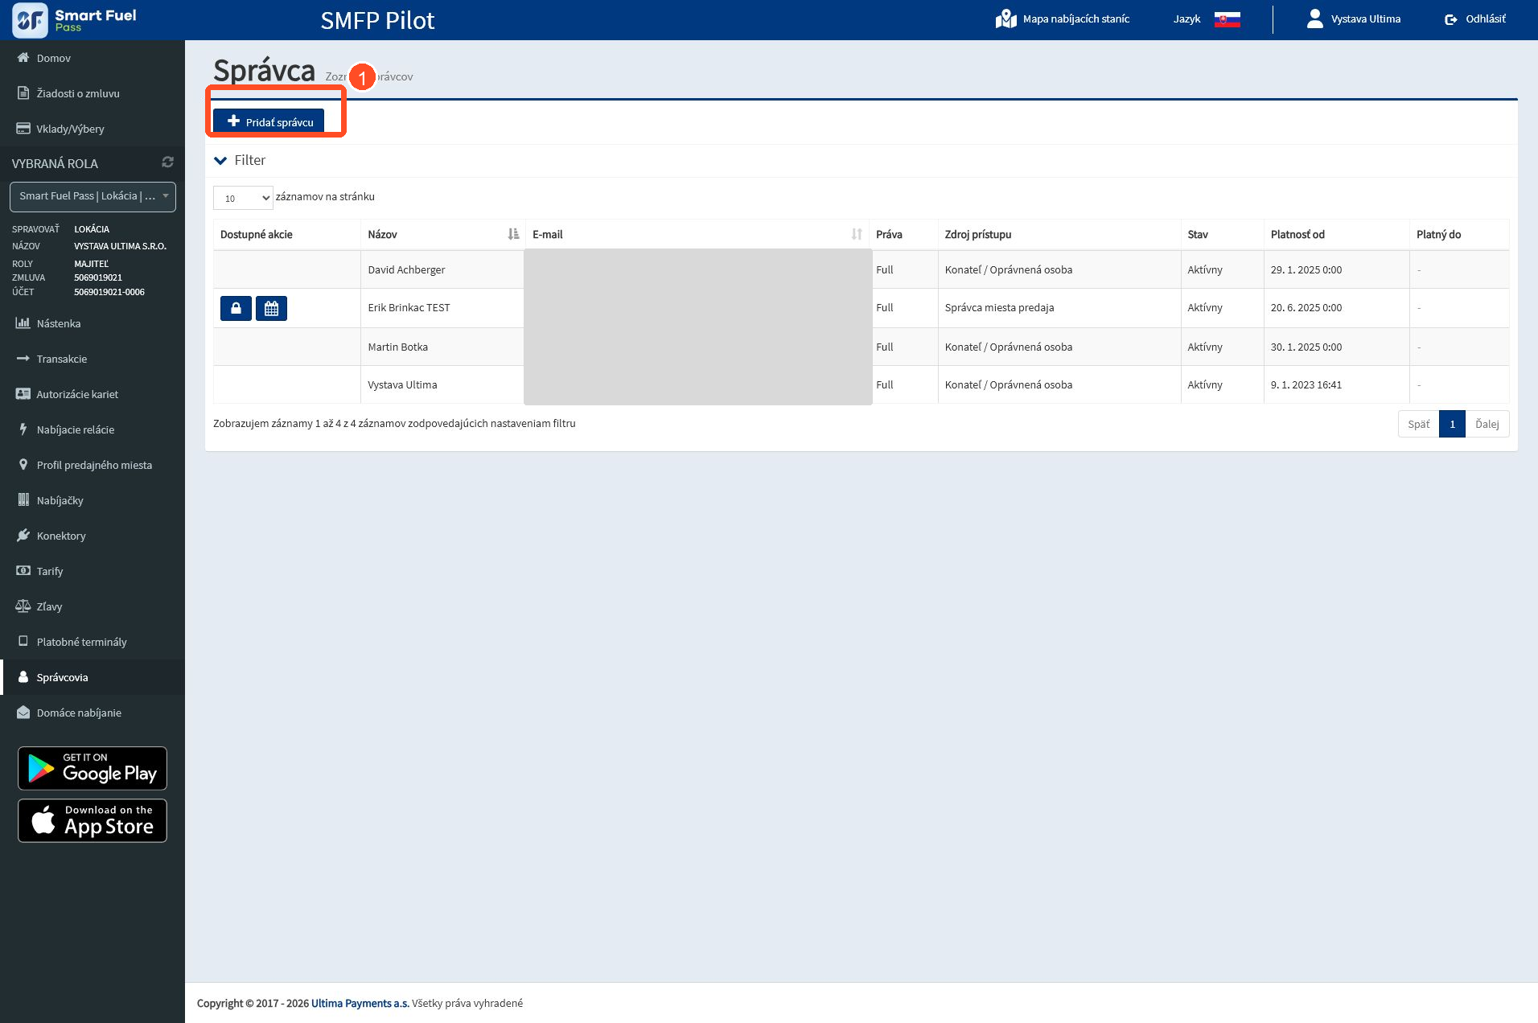Click the Vystava Ultima user profile icon
The width and height of the screenshot is (1538, 1023).
click(1315, 18)
